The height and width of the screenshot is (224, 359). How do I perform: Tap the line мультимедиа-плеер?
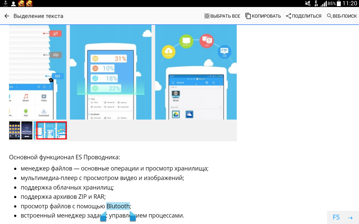[x=102, y=178]
